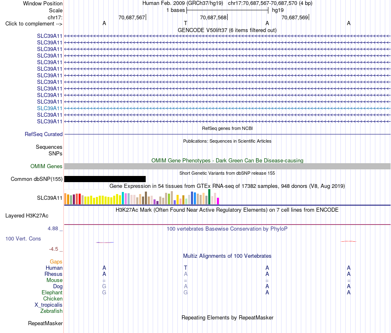Open 'Publications: Sequences in Scientific Articles' title
Screen dimensions: 391x333
tap(227, 141)
